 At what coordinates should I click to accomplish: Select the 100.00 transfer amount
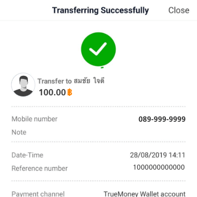52,92
